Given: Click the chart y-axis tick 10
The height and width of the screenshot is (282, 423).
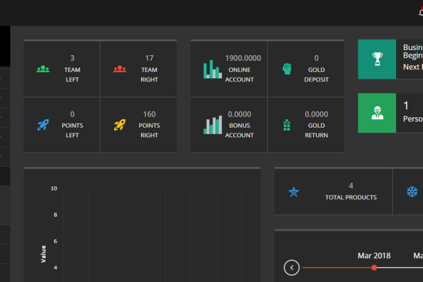Looking at the screenshot, I should (x=54, y=188).
